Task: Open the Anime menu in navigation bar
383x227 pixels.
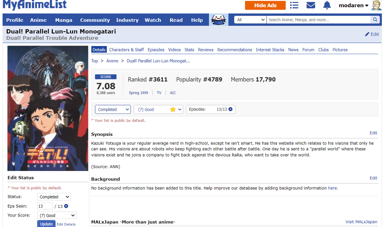Action: pos(38,20)
